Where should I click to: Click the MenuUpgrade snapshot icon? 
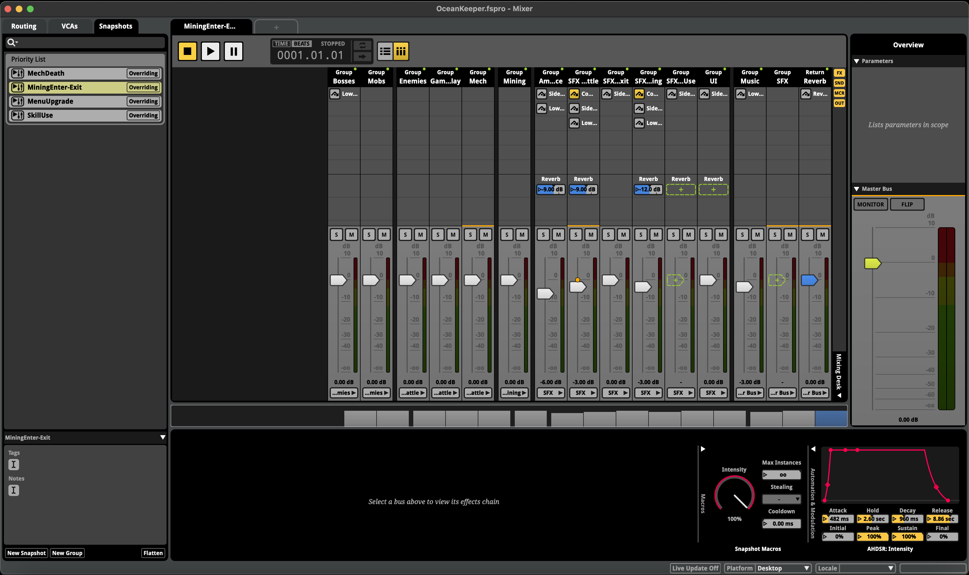[17, 101]
